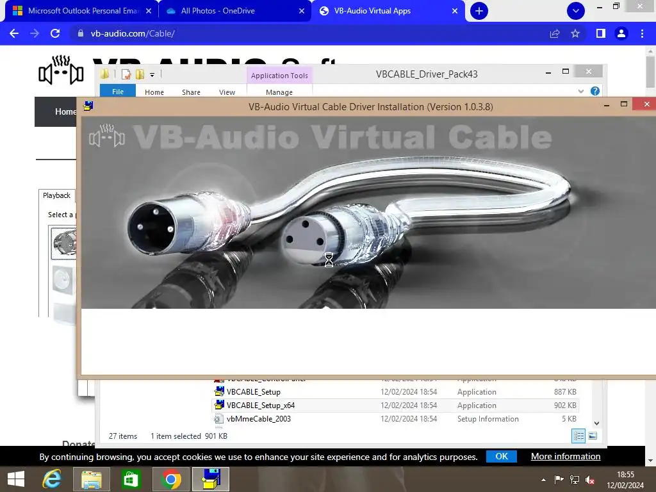Open the Chrome three-dot menu

[x=642, y=33]
